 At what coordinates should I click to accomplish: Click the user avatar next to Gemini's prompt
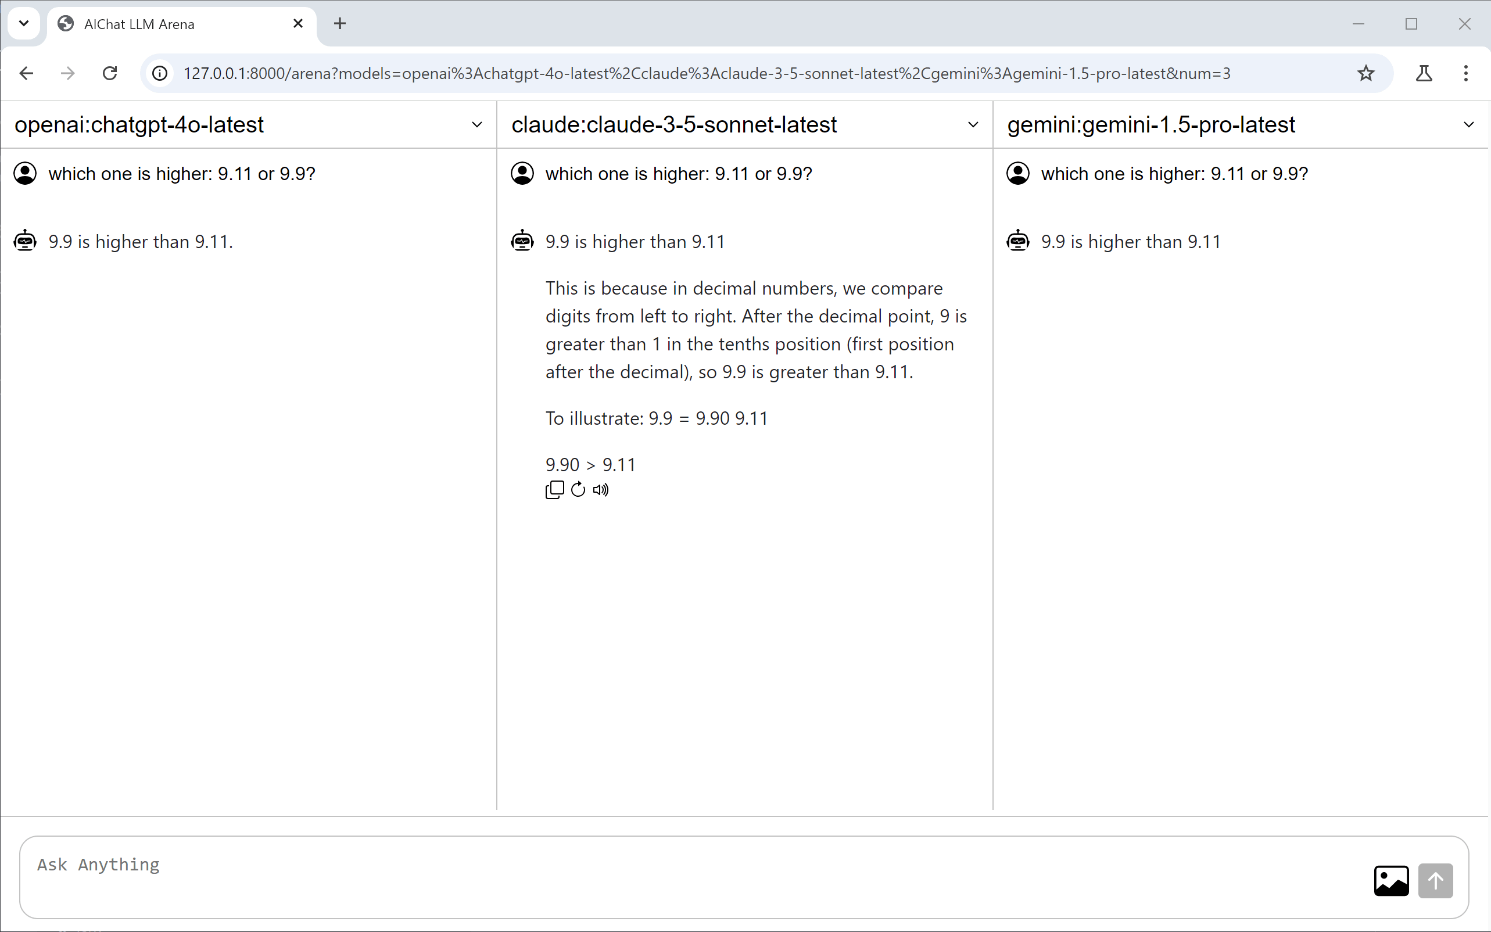(1017, 173)
